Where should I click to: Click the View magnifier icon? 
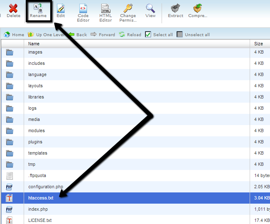point(150,8)
